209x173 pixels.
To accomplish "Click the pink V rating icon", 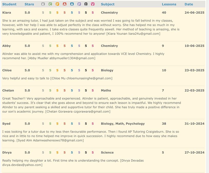I will click(93, 4).
